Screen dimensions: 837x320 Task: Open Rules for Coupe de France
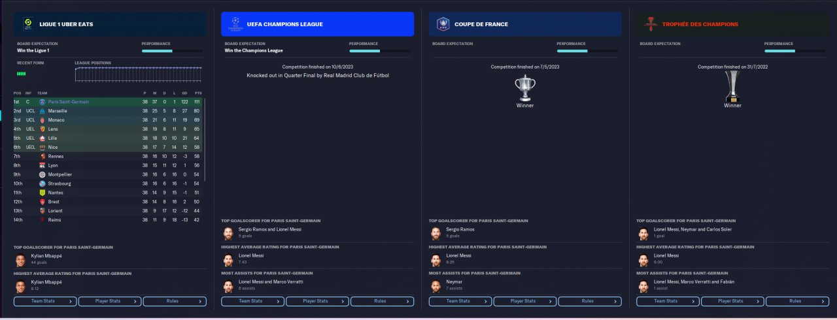590,301
